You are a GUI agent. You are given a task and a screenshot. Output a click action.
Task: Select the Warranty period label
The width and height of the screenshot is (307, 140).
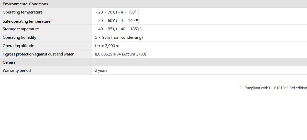point(17,71)
